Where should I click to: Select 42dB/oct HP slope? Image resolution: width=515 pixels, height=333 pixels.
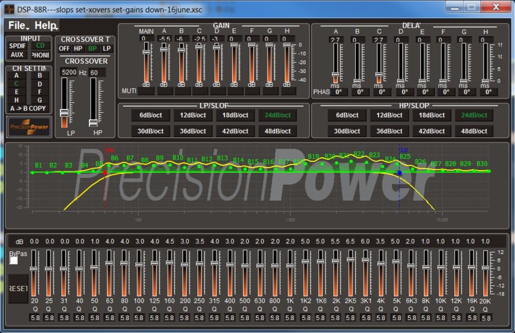432,131
